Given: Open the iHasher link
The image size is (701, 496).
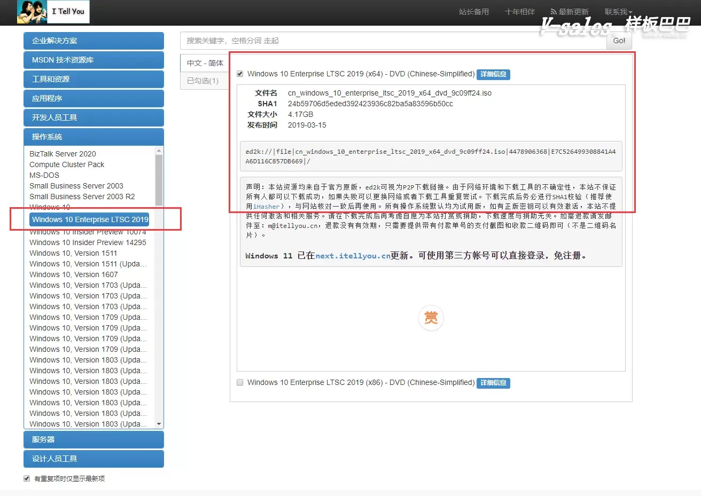Looking at the screenshot, I should click(267, 207).
